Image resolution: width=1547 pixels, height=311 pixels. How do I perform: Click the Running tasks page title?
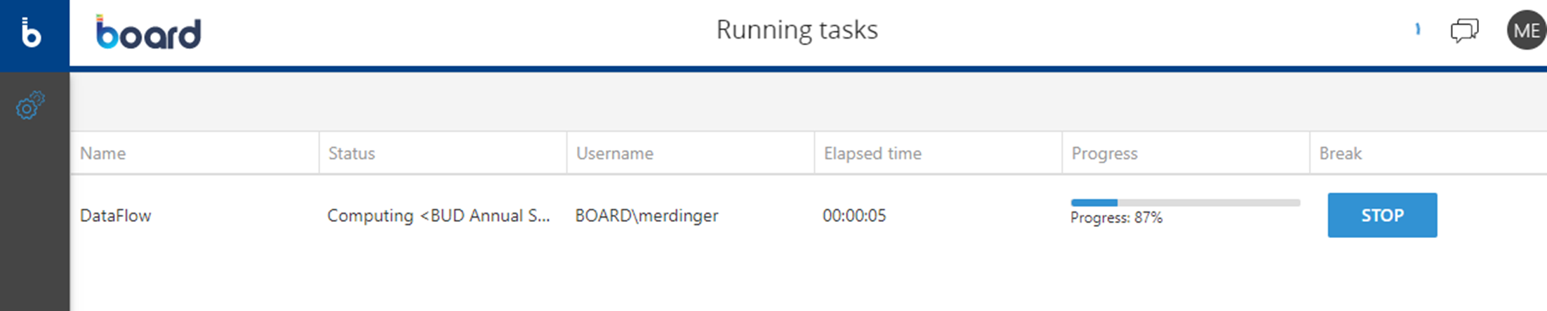[797, 29]
